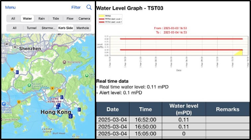Tap the magnifying glass search icon

(x=89, y=7)
